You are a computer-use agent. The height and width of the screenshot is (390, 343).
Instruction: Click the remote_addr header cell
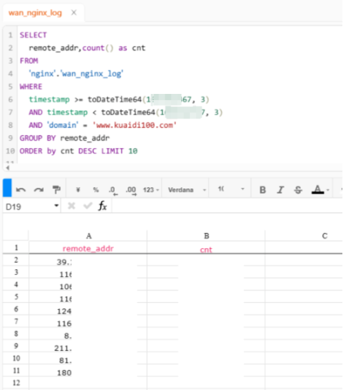88,248
